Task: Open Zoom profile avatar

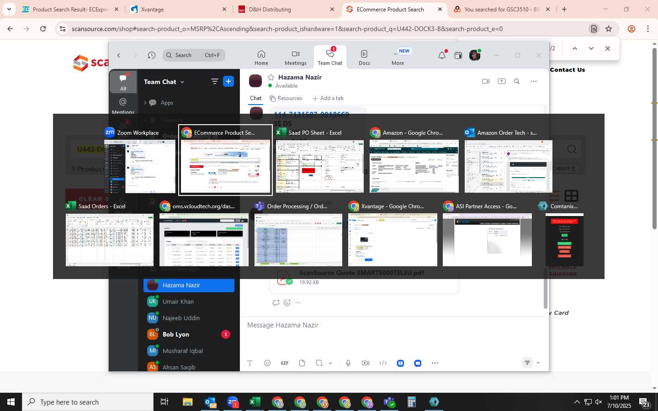Action: click(475, 55)
